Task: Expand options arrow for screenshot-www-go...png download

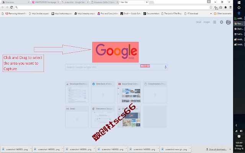Action: (x=190, y=150)
